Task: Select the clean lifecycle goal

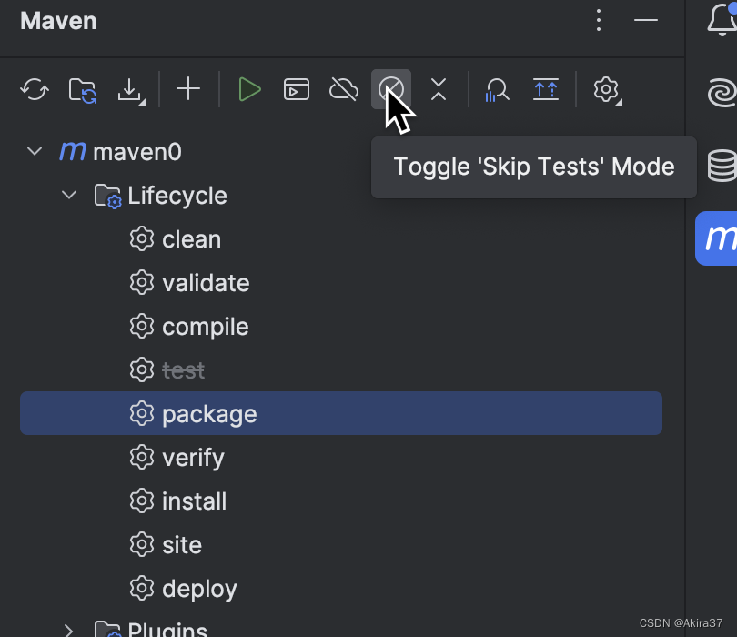Action: tap(191, 239)
